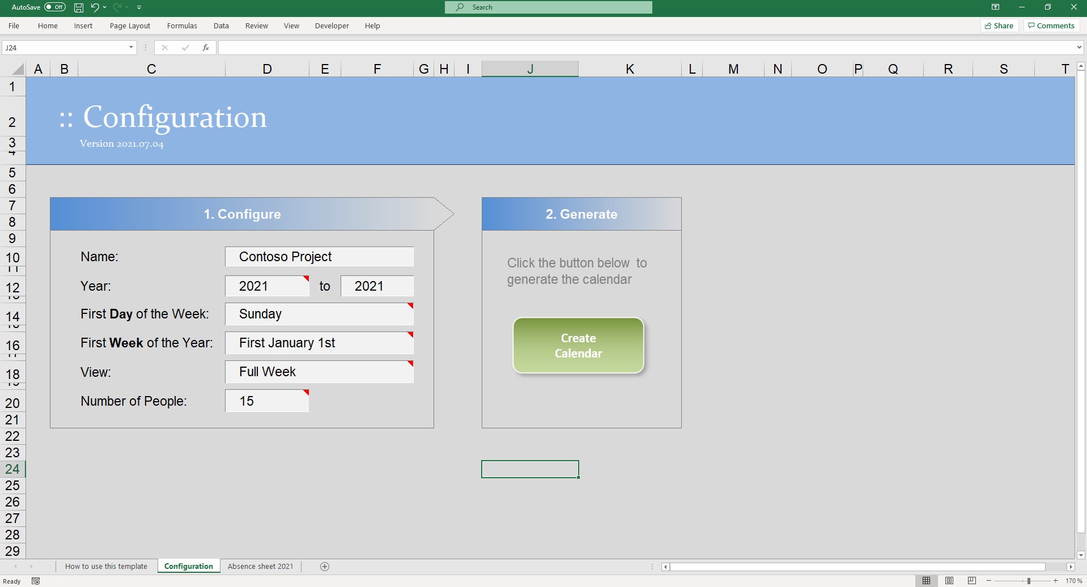Click the Share button

click(999, 25)
